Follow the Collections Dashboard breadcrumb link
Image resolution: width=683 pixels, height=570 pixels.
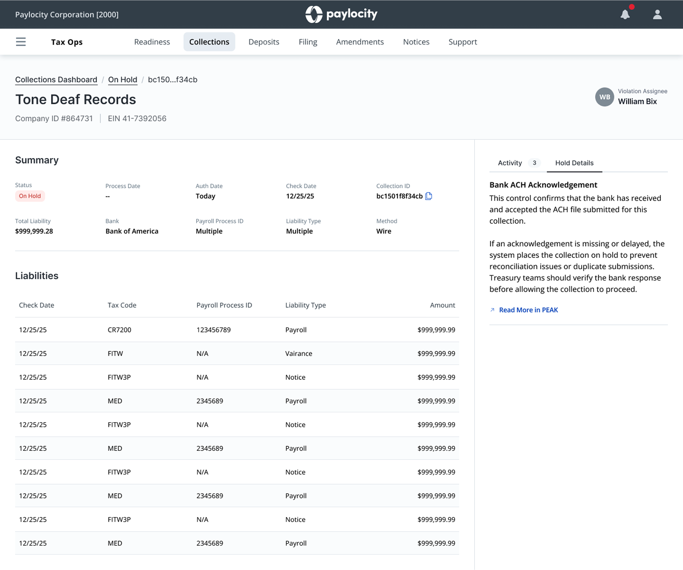(x=56, y=80)
